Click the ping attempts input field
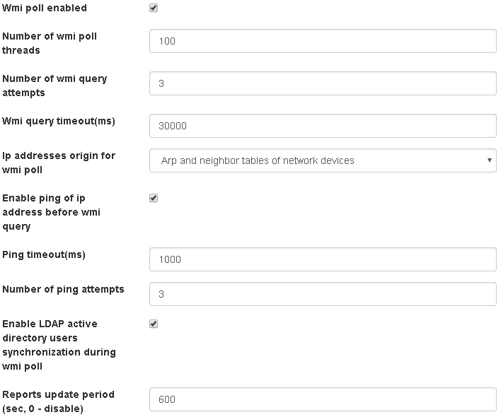501x417 pixels. (323, 294)
